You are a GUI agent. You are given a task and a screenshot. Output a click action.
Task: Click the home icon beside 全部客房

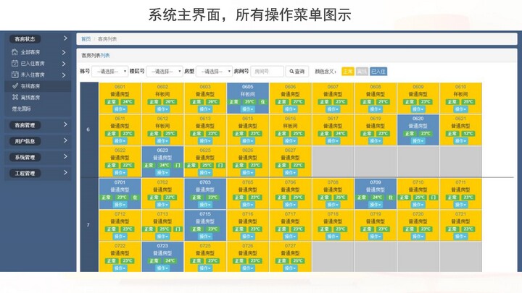tap(14, 53)
